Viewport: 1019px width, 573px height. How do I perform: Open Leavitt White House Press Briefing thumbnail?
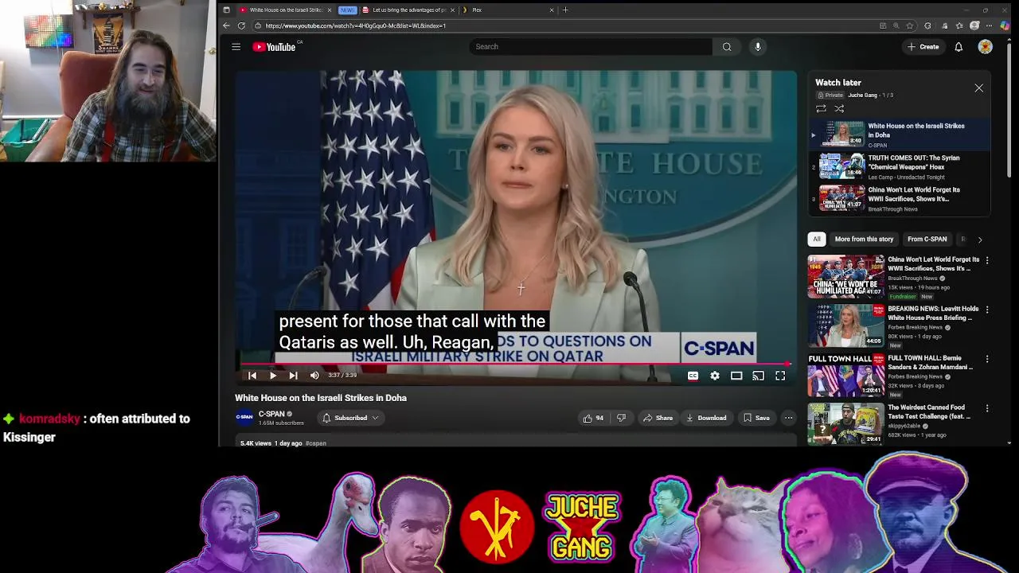(845, 325)
